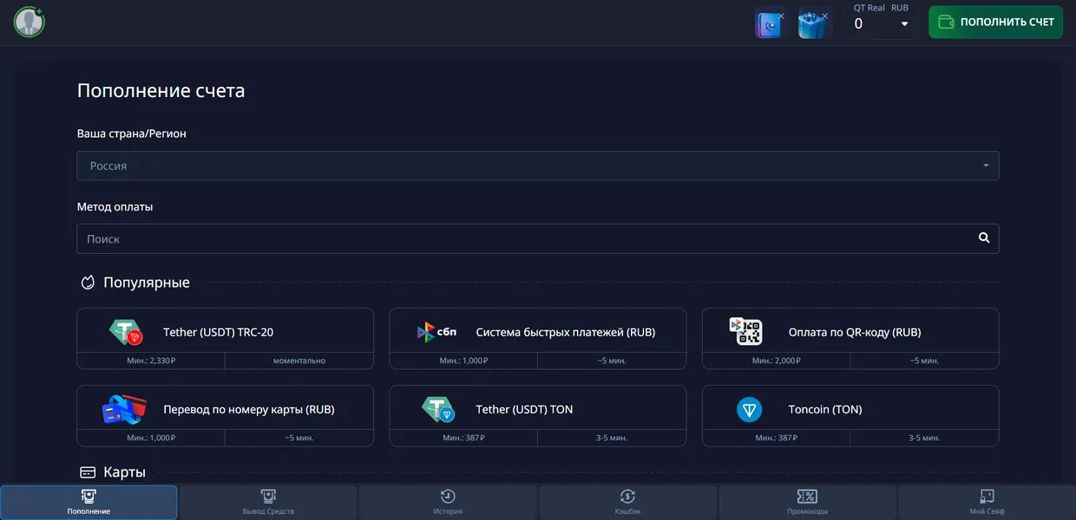Open Мой Сейф from the bottom bar
Viewport: 1076px width, 520px height.
(986, 501)
